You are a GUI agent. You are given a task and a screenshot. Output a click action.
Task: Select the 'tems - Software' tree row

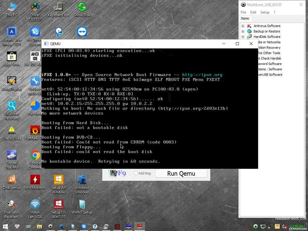270,69
